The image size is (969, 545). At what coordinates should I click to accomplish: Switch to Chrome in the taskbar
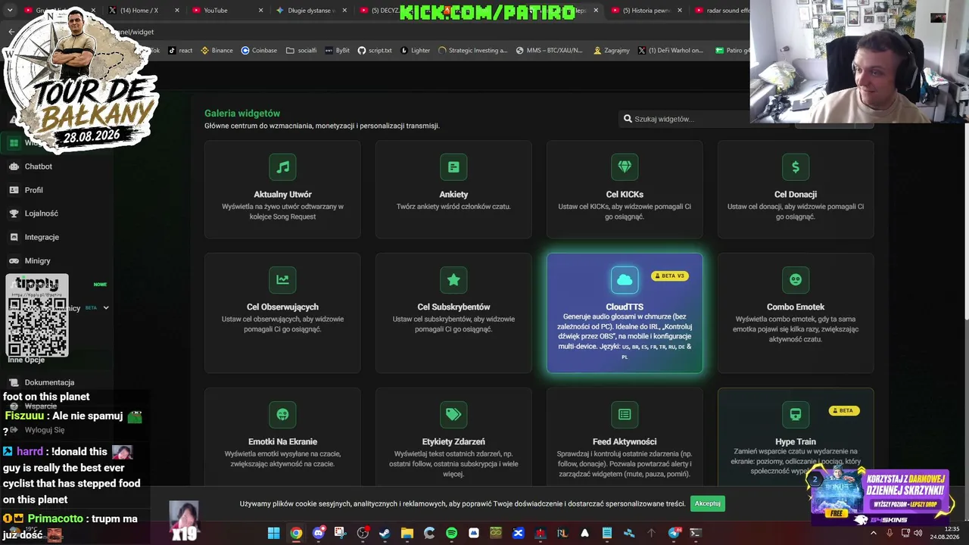point(296,533)
